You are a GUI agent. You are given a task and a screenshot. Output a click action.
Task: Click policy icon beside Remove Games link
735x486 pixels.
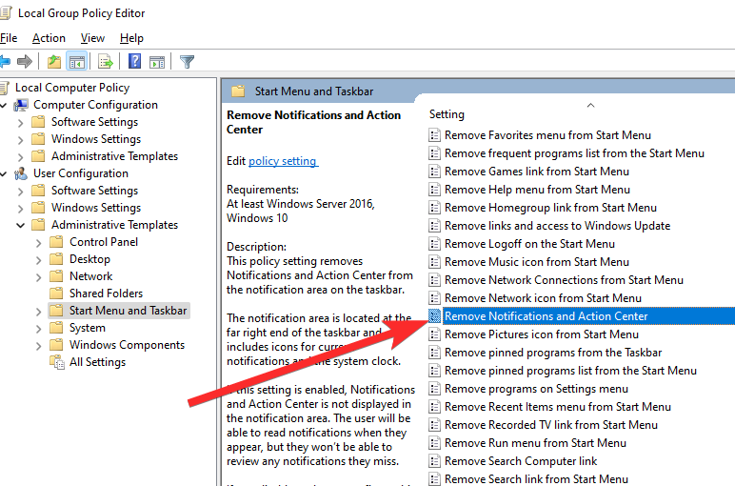click(434, 172)
